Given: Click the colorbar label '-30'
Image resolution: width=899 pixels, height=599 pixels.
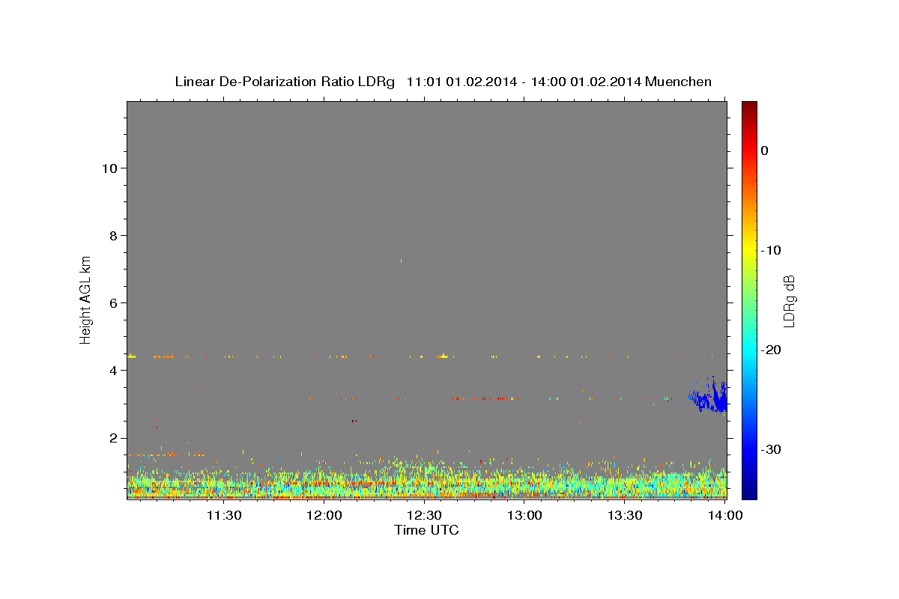Looking at the screenshot, I should [770, 449].
